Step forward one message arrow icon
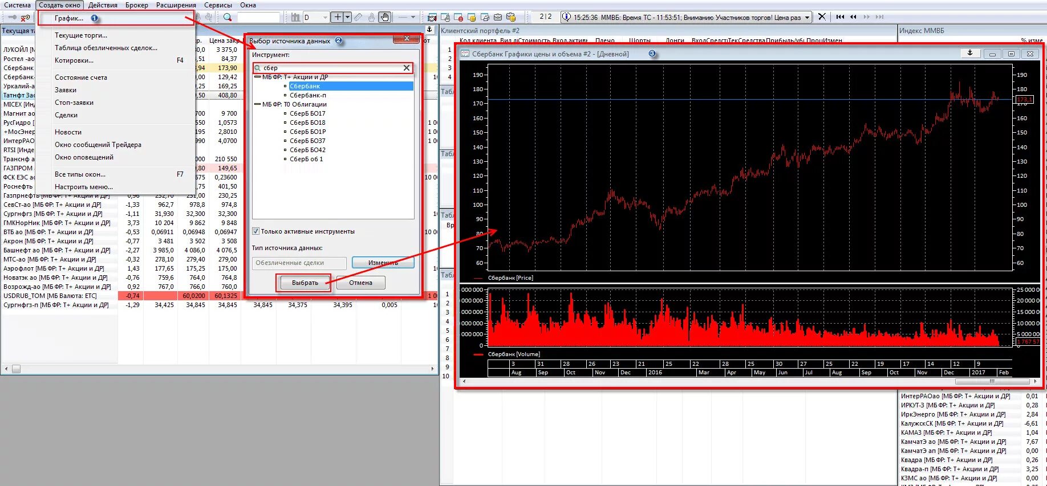This screenshot has height=486, width=1047. [867, 17]
